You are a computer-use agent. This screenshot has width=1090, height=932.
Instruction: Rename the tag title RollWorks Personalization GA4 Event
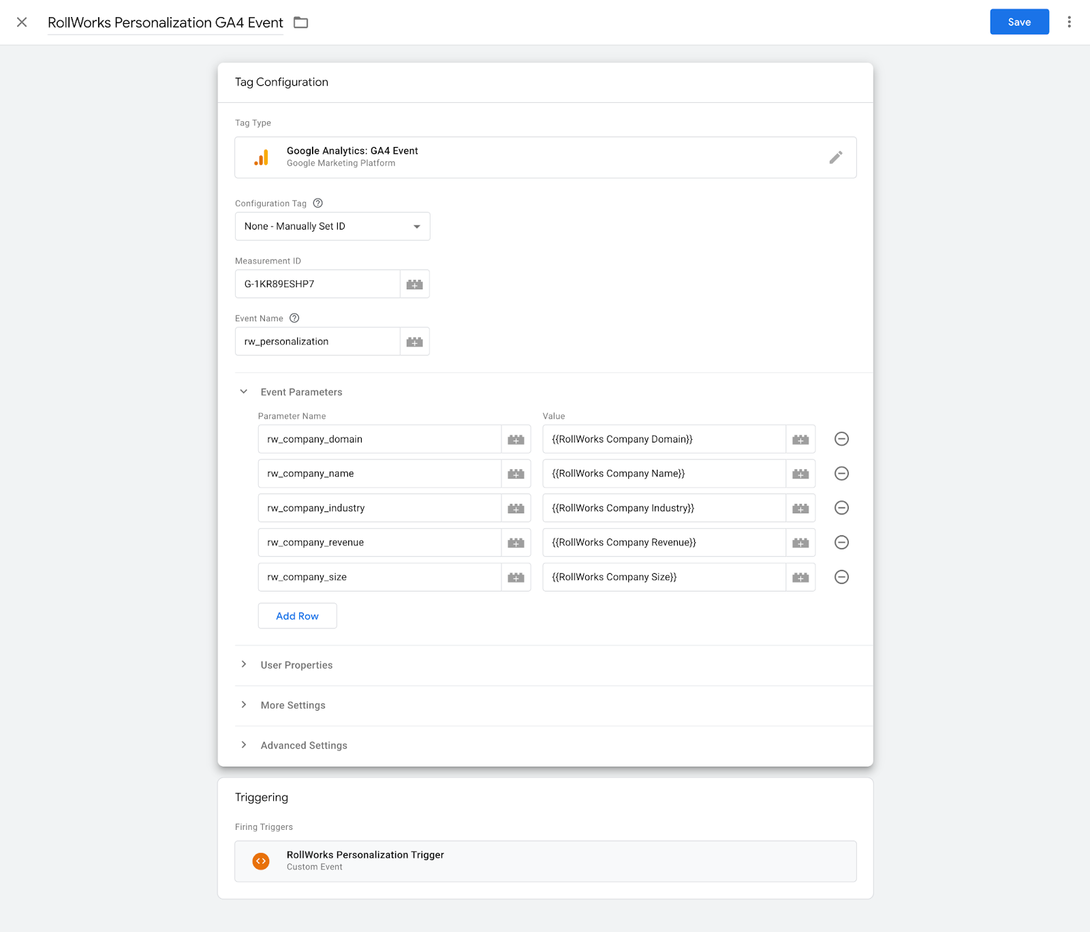tap(166, 22)
